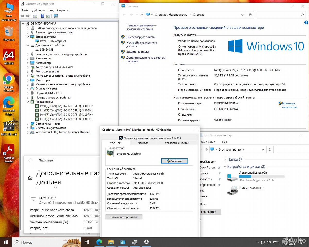Click the Help question-mark icon in Device Manager

(x=42, y=16)
